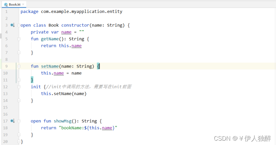Collapse the Book class fold marker on line 3

coord(19,25)
